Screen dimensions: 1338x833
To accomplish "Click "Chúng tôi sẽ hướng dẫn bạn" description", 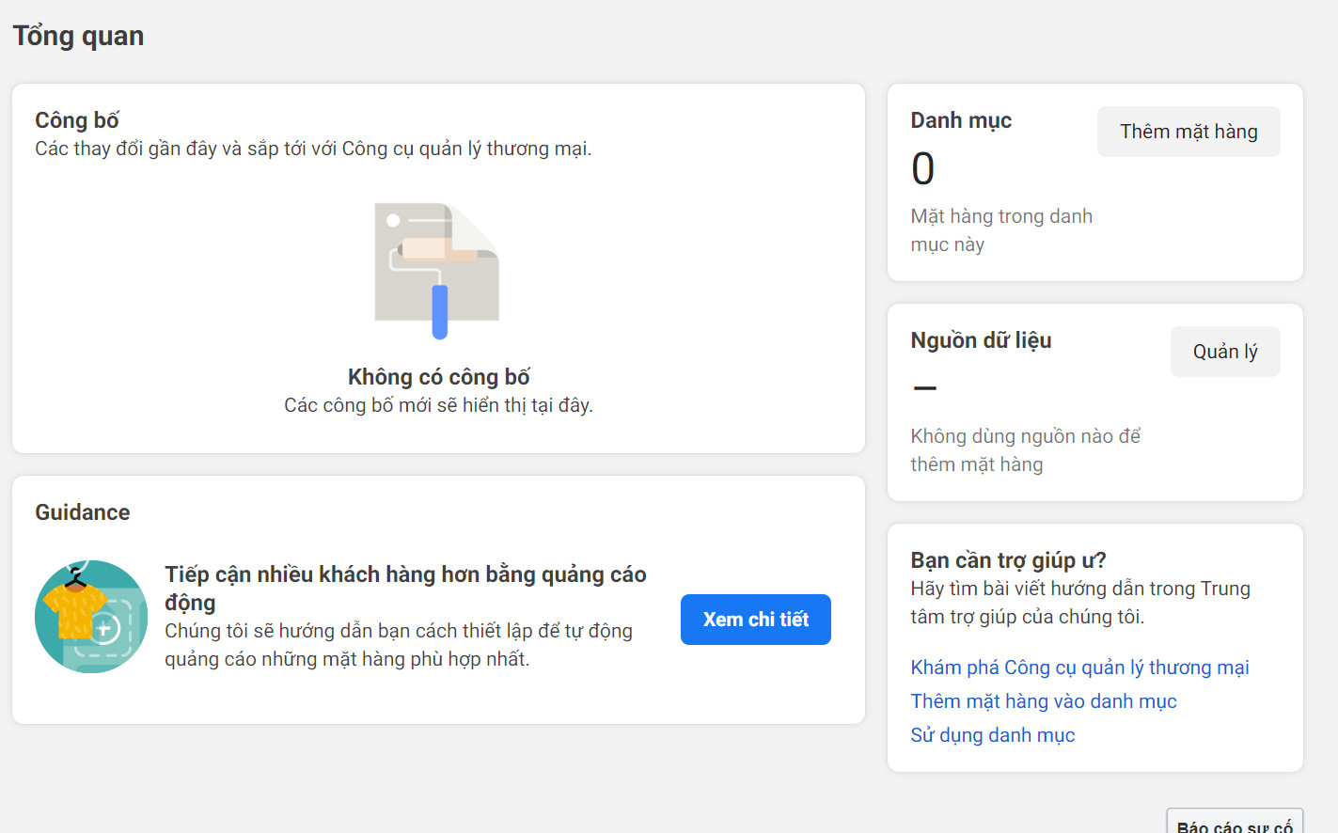I will tap(399, 645).
